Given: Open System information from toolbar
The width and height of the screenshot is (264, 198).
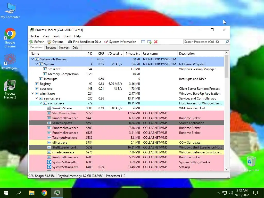Looking at the screenshot, I should (x=120, y=42).
